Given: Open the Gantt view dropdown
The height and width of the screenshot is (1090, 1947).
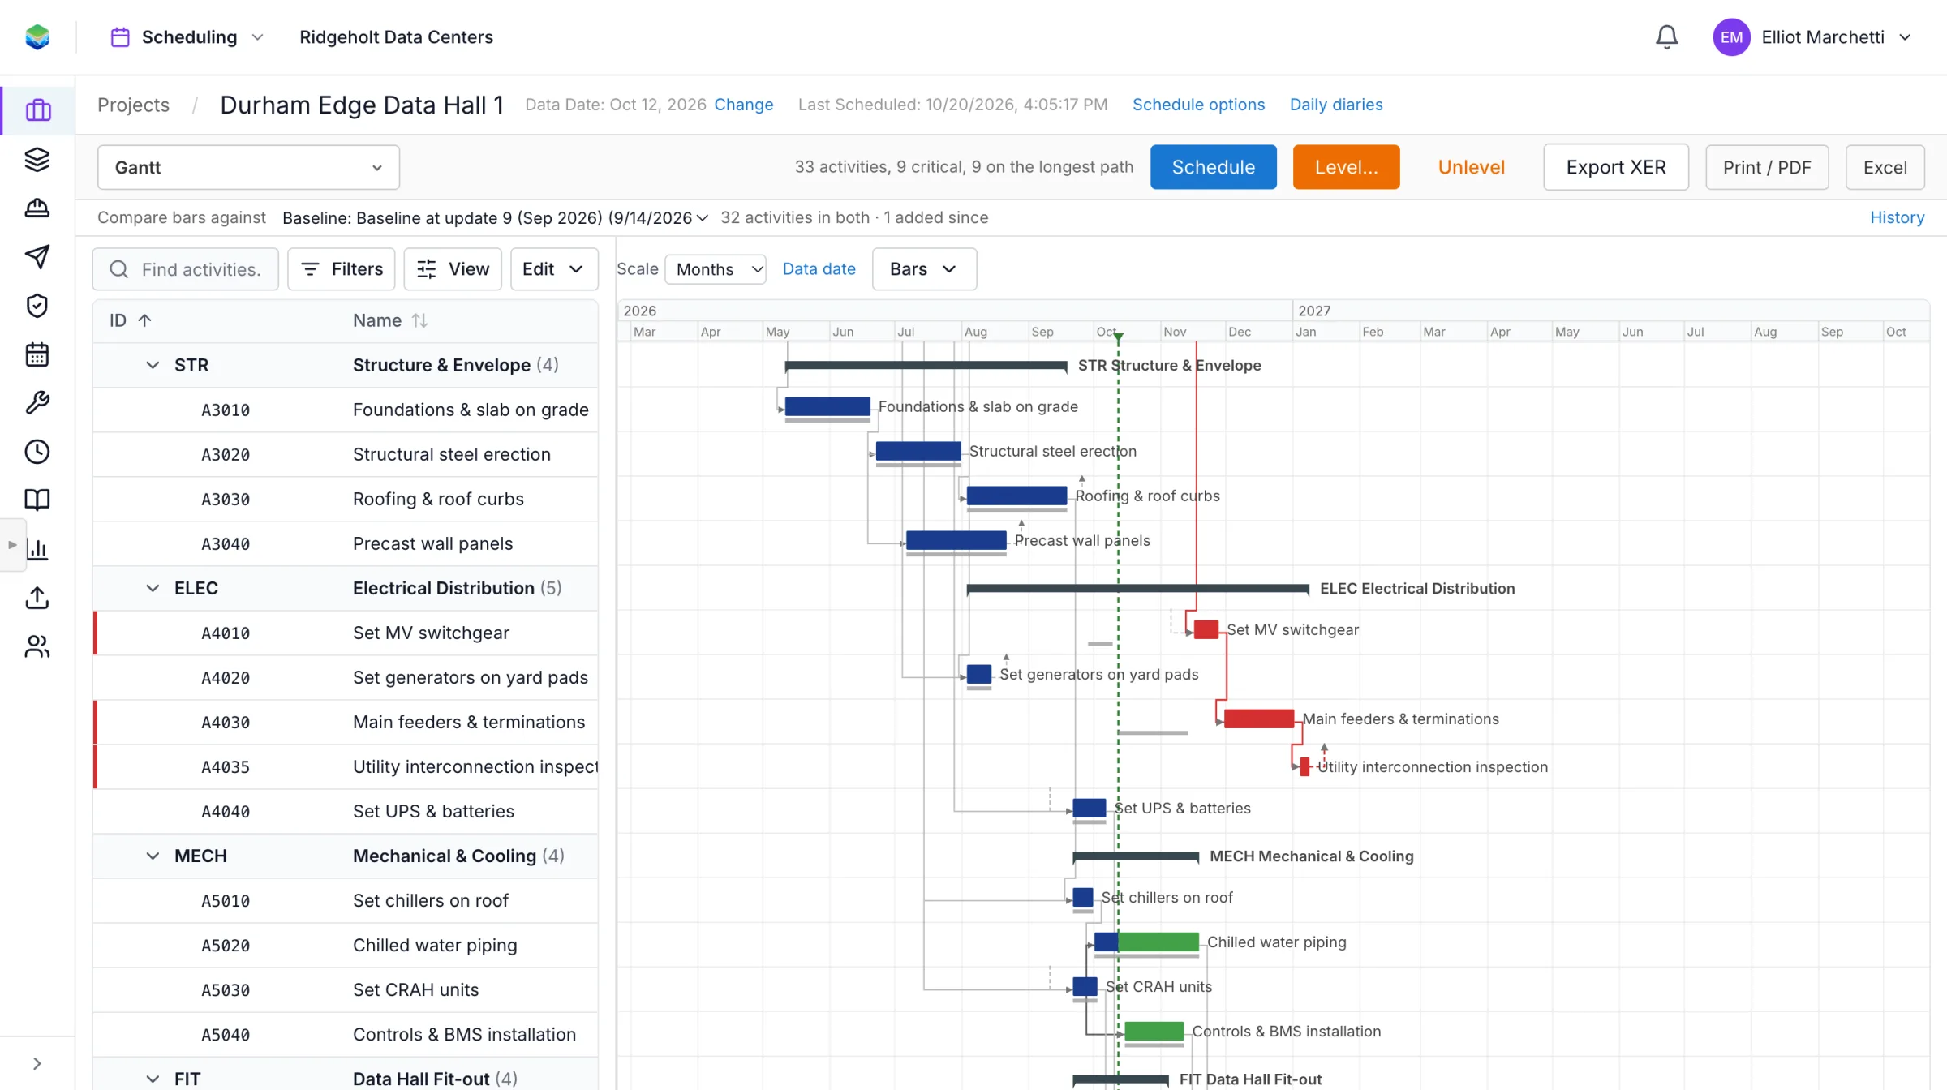Looking at the screenshot, I should (248, 167).
